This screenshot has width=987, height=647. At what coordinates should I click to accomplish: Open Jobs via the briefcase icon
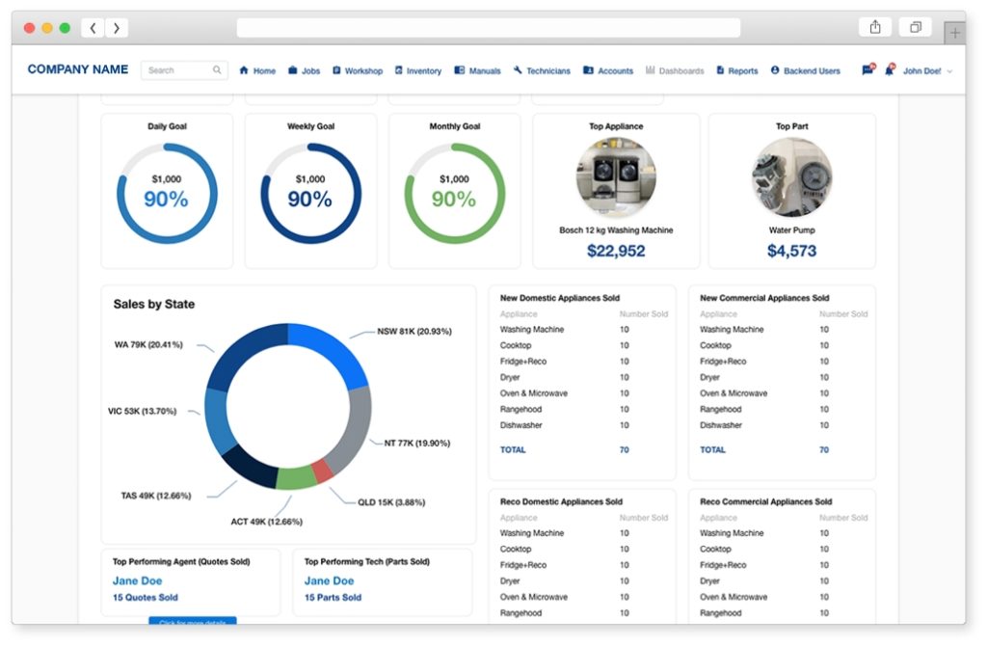293,69
